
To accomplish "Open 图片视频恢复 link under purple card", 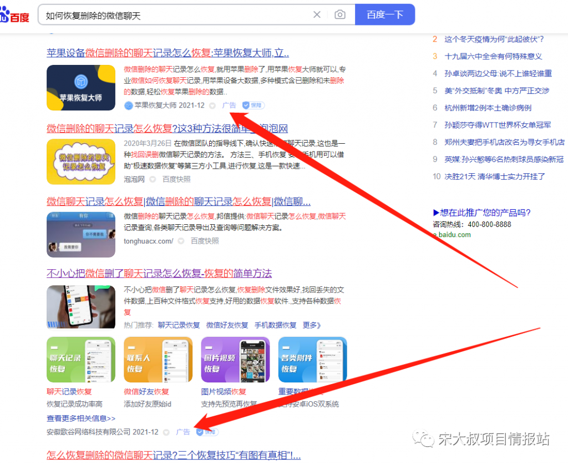I will tap(224, 392).
